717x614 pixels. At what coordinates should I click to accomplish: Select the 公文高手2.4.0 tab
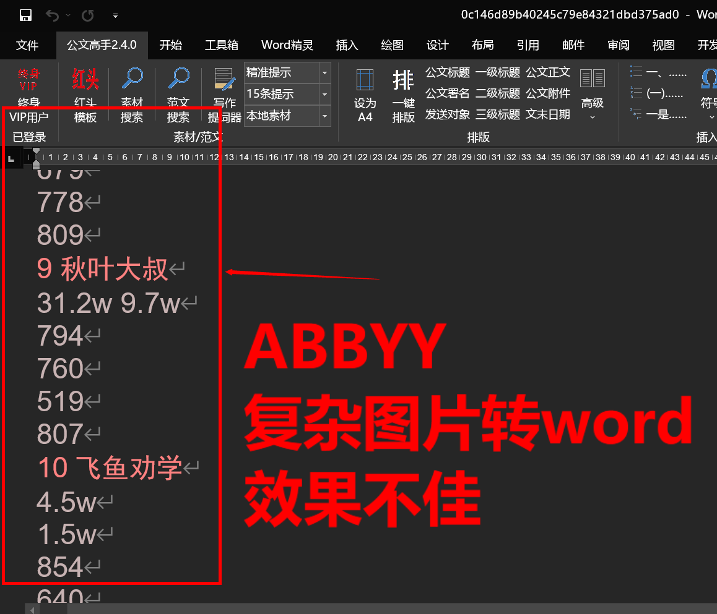click(x=102, y=45)
